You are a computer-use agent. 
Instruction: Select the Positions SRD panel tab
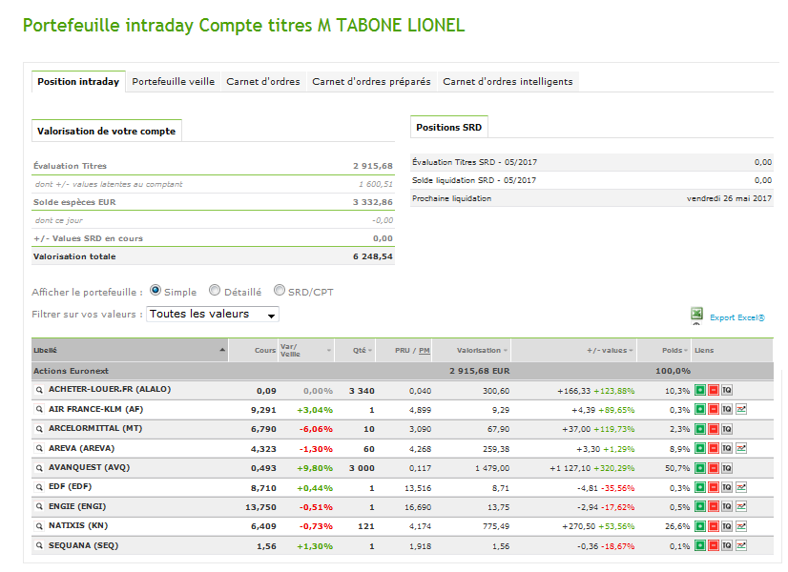448,127
